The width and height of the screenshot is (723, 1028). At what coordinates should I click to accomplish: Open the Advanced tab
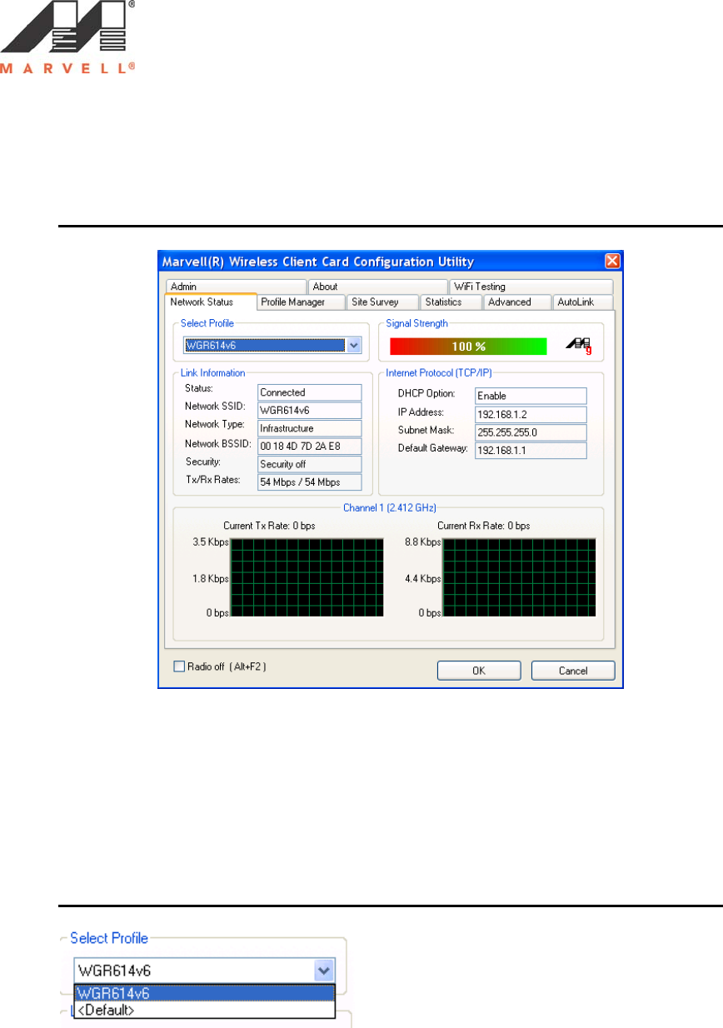tap(516, 302)
